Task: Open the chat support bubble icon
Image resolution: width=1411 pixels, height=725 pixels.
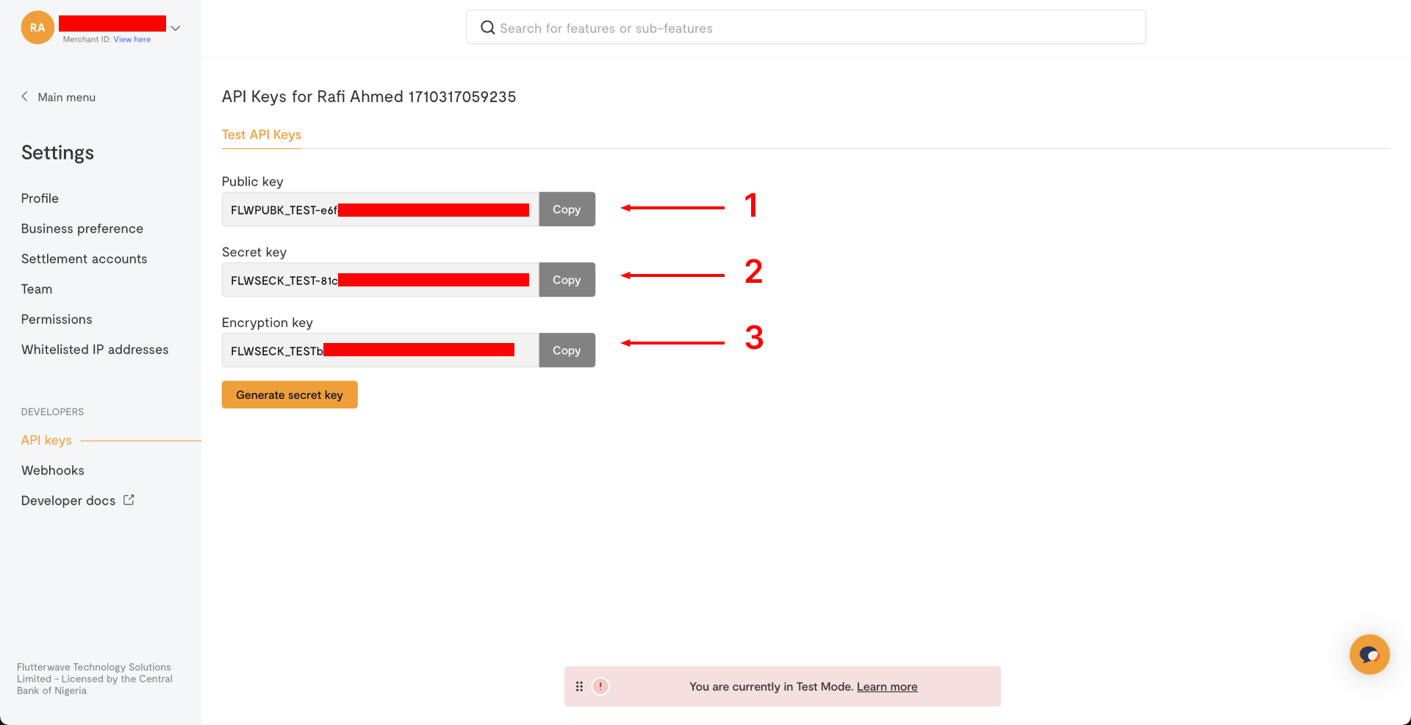Action: click(1369, 654)
